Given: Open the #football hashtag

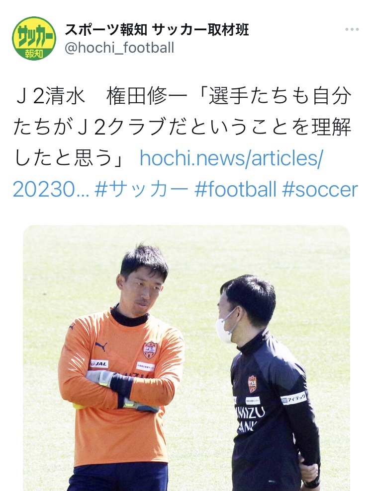Looking at the screenshot, I should [235, 190].
